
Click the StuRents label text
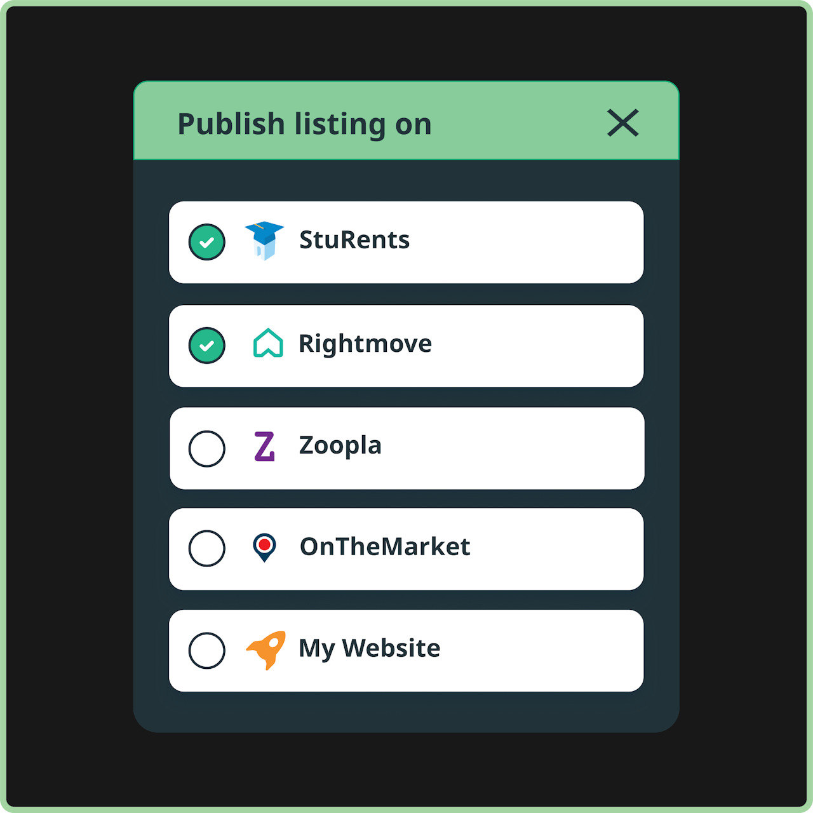(x=354, y=240)
